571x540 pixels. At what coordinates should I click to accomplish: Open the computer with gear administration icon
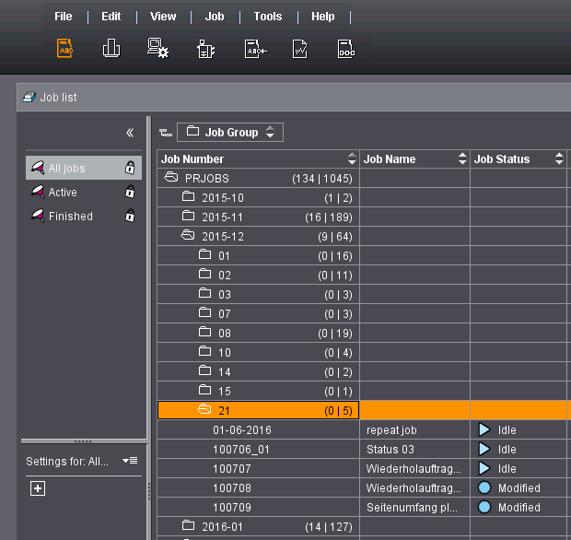click(157, 49)
